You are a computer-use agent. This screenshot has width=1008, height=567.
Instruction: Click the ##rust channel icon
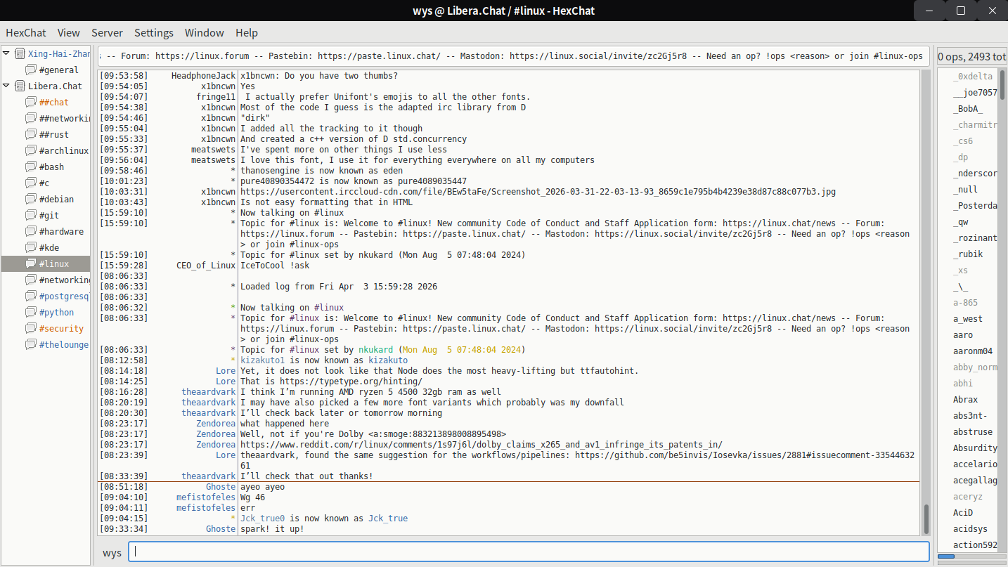(30, 135)
